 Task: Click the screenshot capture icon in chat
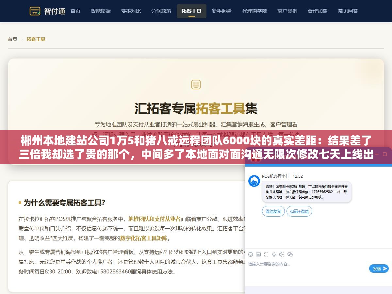266,254
